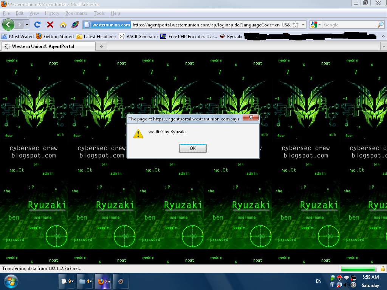Click the taskbar clock showing 5:59 AM
The width and height of the screenshot is (387, 290).
click(370, 277)
